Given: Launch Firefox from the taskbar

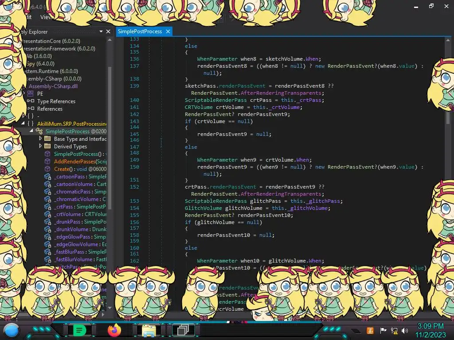Looking at the screenshot, I should (x=114, y=330).
